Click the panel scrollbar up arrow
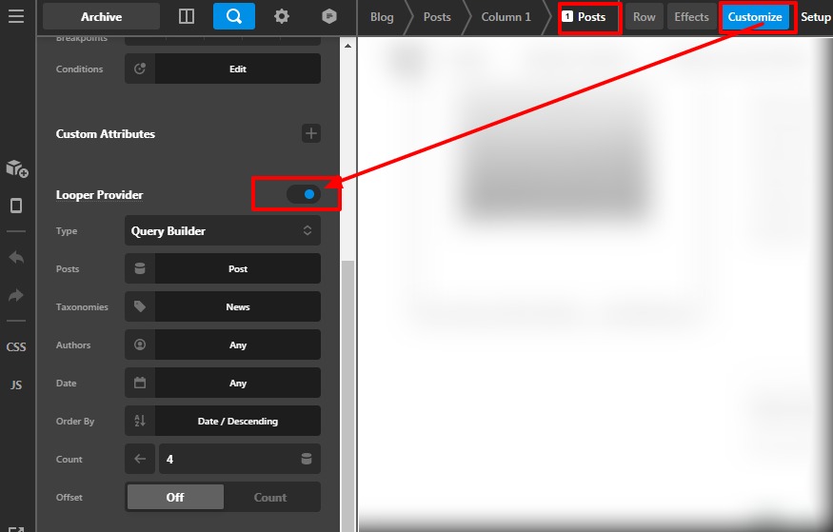 347,47
